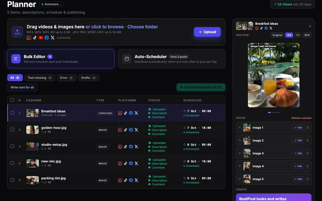
Task: Click the X platform icon in new-mic.jpg row
Action: click(136, 163)
